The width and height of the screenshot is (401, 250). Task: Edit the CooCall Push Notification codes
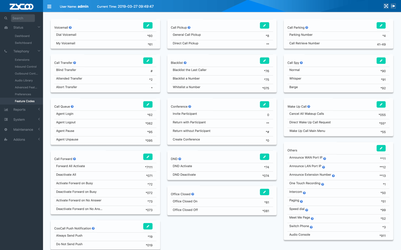click(148, 226)
